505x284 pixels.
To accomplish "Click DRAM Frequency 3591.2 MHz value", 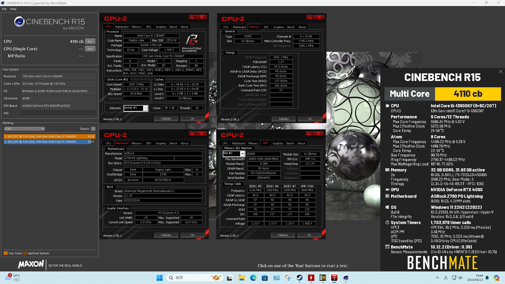I will pos(281,57).
